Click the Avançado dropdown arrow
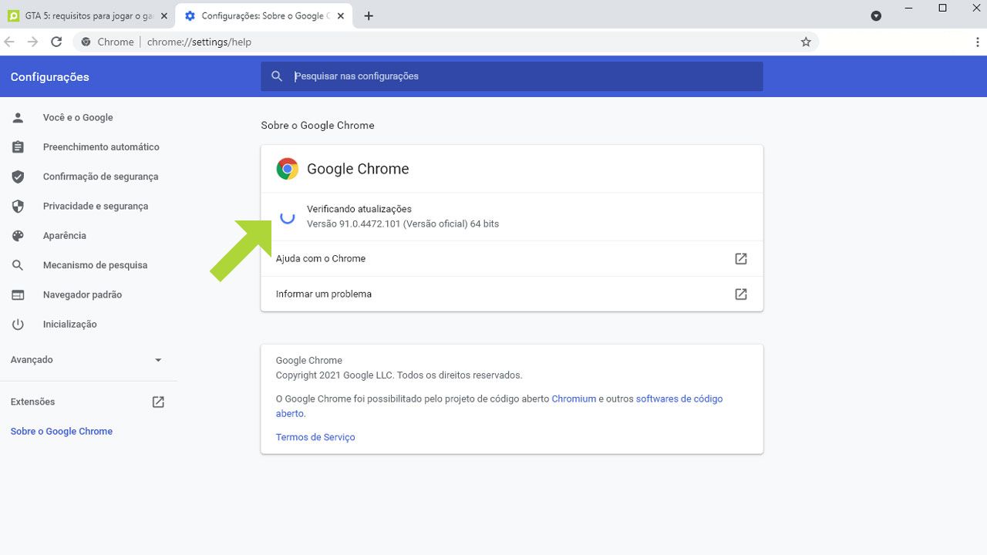Image resolution: width=987 pixels, height=555 pixels. (158, 360)
